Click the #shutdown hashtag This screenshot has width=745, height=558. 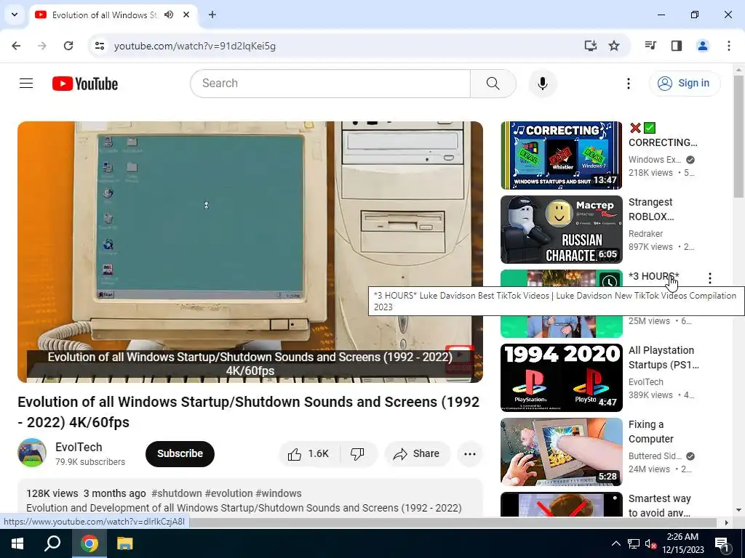point(176,493)
